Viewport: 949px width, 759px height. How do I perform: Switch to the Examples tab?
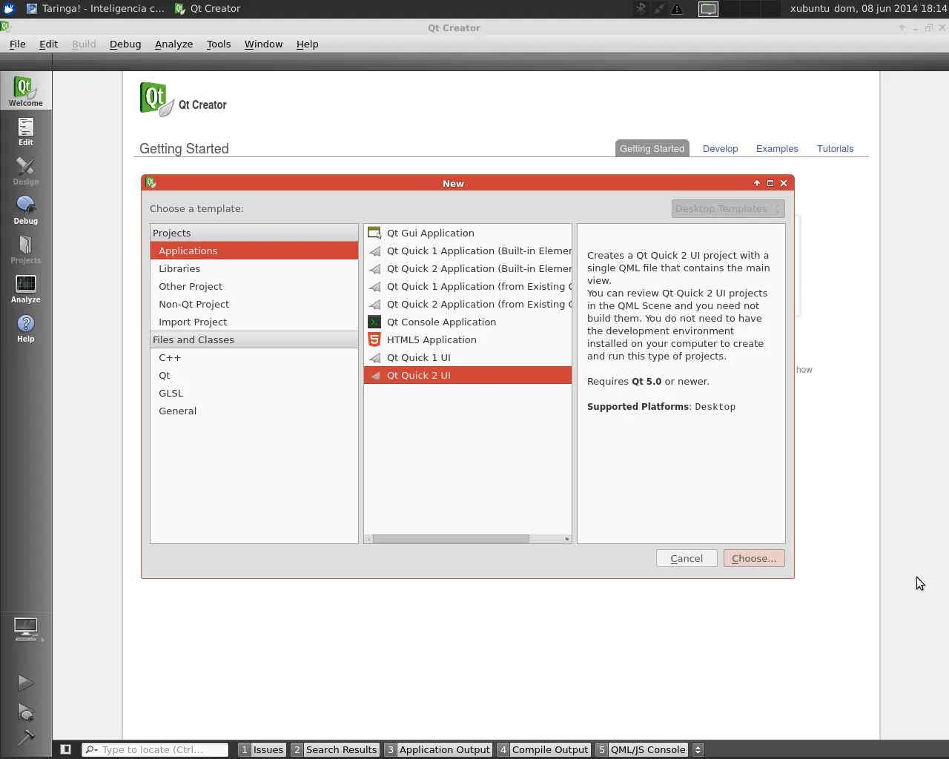(x=777, y=148)
